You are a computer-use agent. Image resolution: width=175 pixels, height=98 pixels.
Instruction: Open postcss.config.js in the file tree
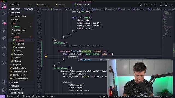point(20,78)
